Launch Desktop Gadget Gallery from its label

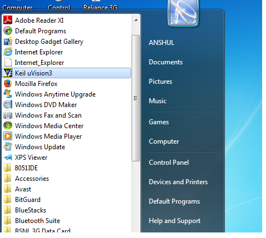click(49, 42)
